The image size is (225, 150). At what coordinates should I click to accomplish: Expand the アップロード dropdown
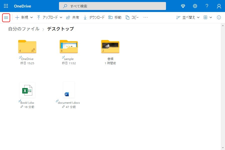tap(49, 17)
